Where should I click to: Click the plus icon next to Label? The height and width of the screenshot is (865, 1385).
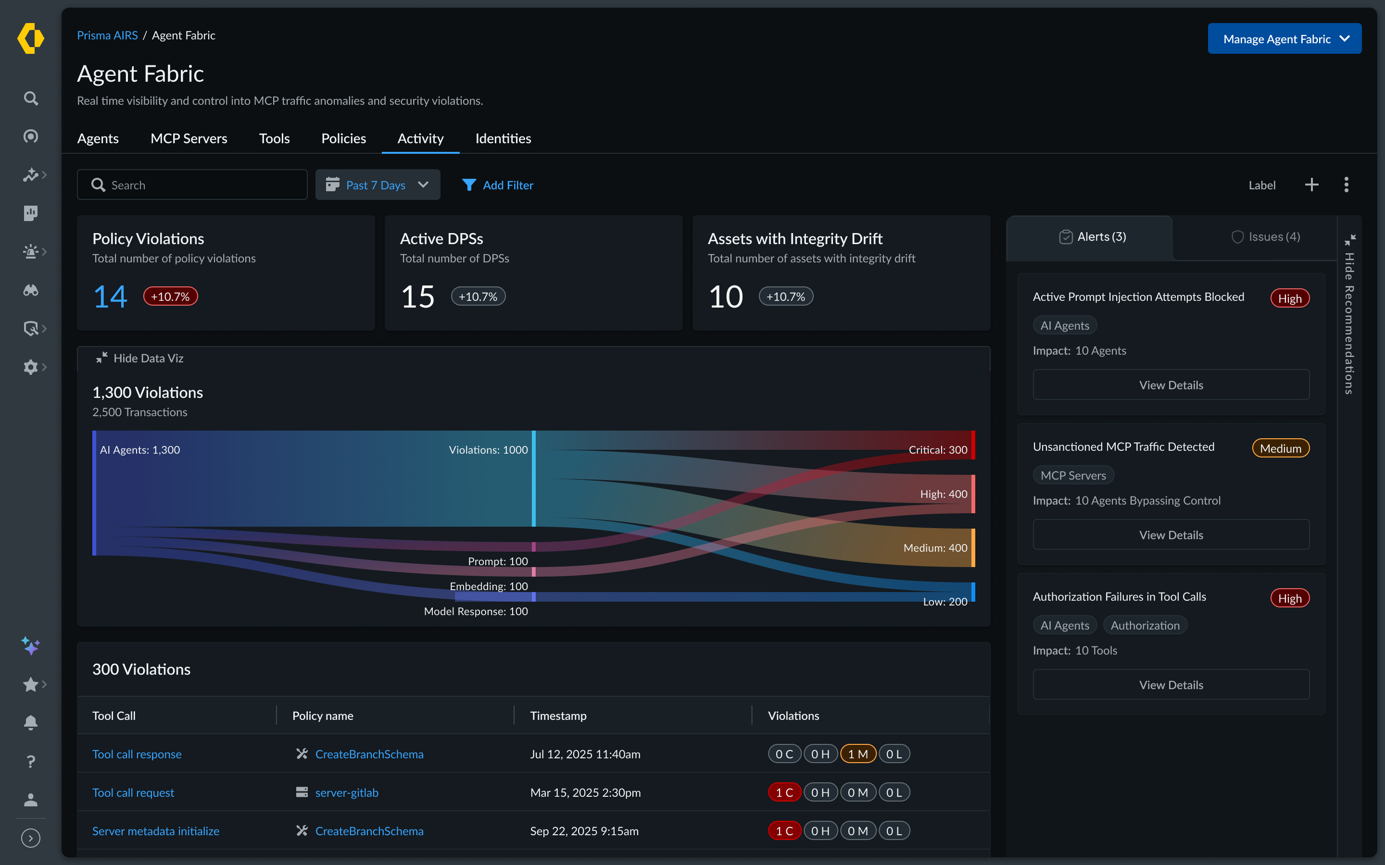point(1312,185)
